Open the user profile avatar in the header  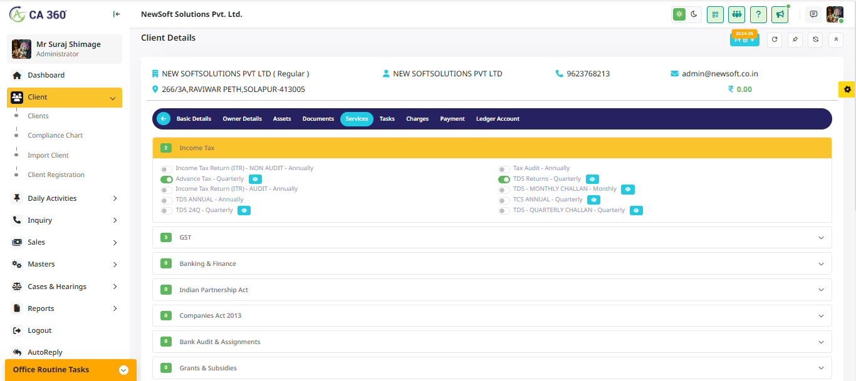point(835,14)
